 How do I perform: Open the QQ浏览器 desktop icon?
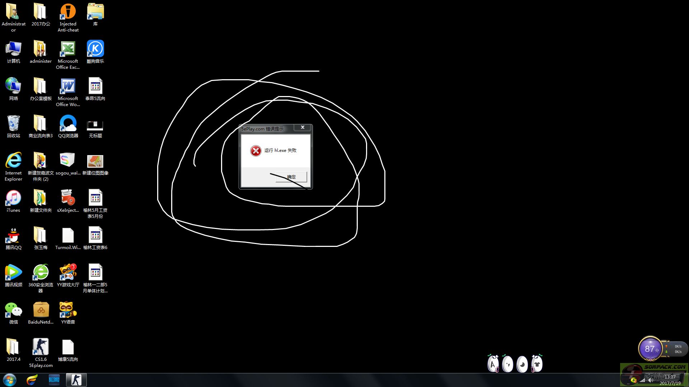68,124
